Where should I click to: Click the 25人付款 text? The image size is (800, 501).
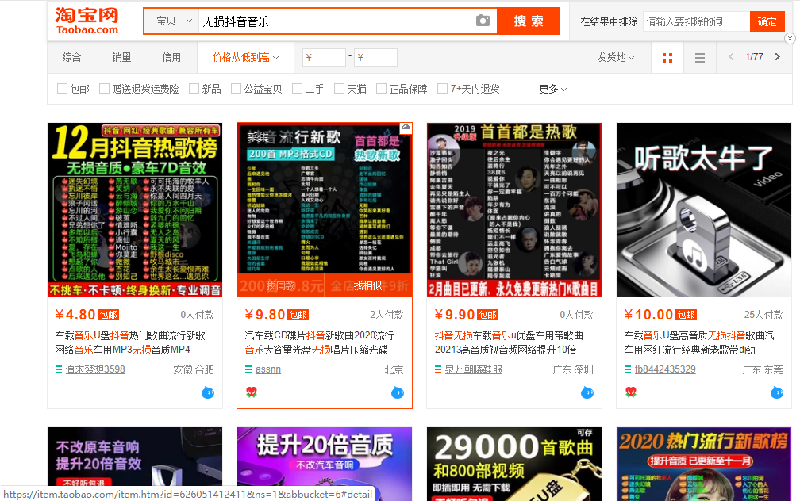763,315
